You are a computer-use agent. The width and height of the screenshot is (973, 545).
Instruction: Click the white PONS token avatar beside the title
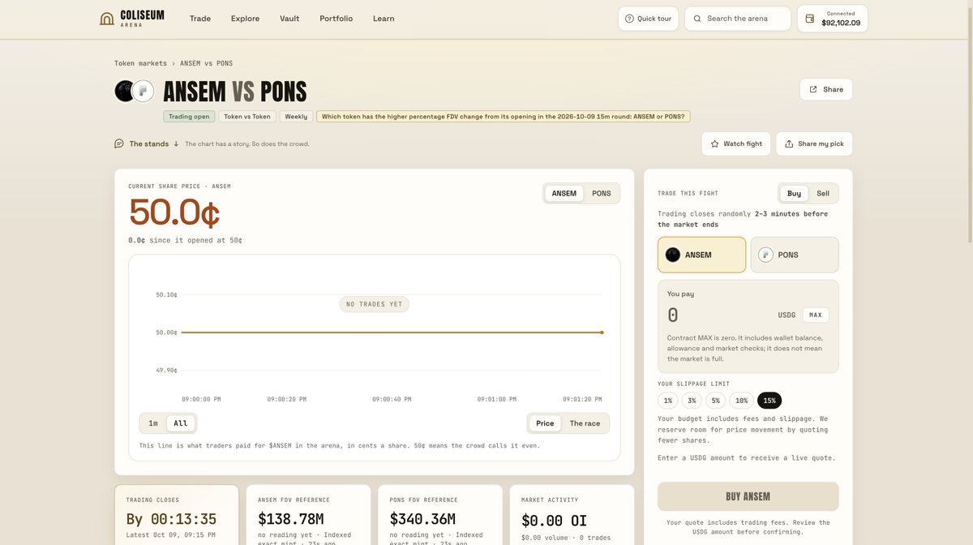point(144,91)
